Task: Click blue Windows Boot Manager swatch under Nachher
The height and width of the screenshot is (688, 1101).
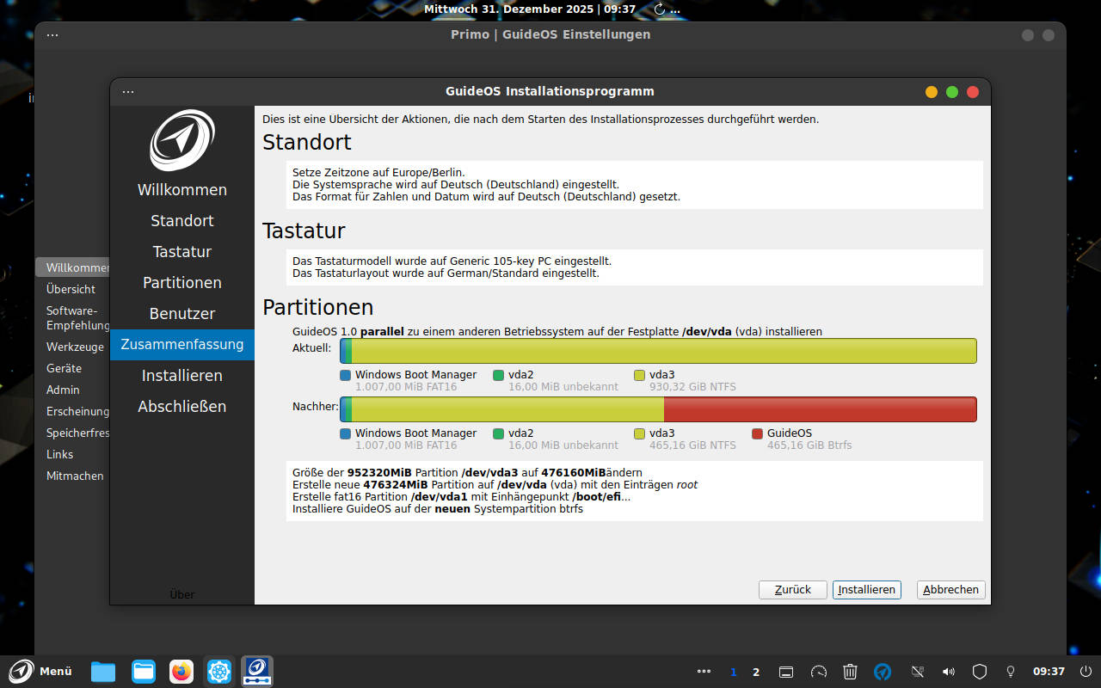Action: click(x=346, y=433)
